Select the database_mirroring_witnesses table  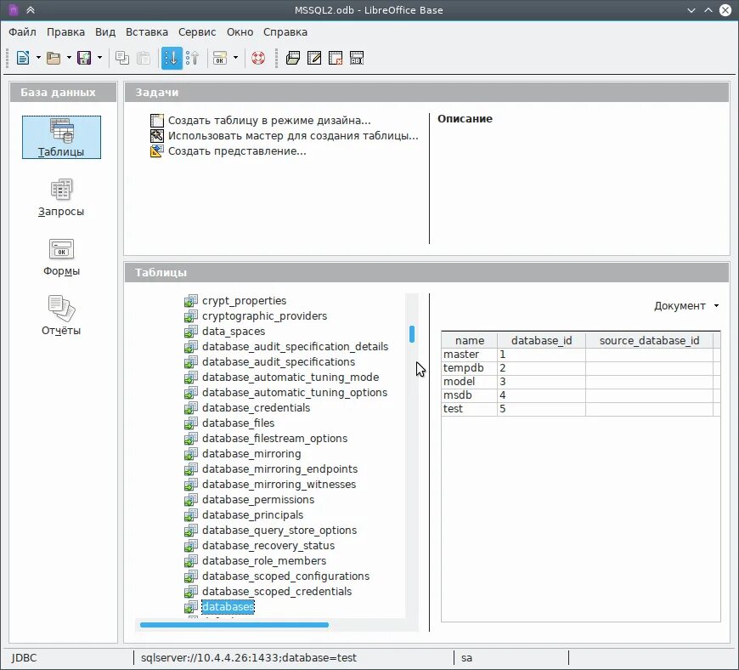pyautogui.click(x=279, y=485)
